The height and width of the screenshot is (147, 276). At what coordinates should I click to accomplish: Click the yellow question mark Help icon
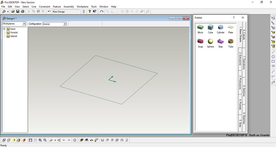90,12
